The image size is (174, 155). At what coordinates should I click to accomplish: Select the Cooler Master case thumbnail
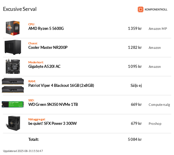(x=13, y=47)
